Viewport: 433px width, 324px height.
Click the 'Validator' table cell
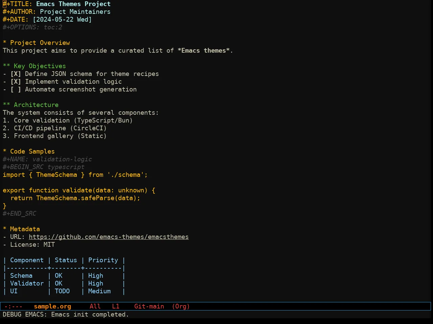coord(27,283)
